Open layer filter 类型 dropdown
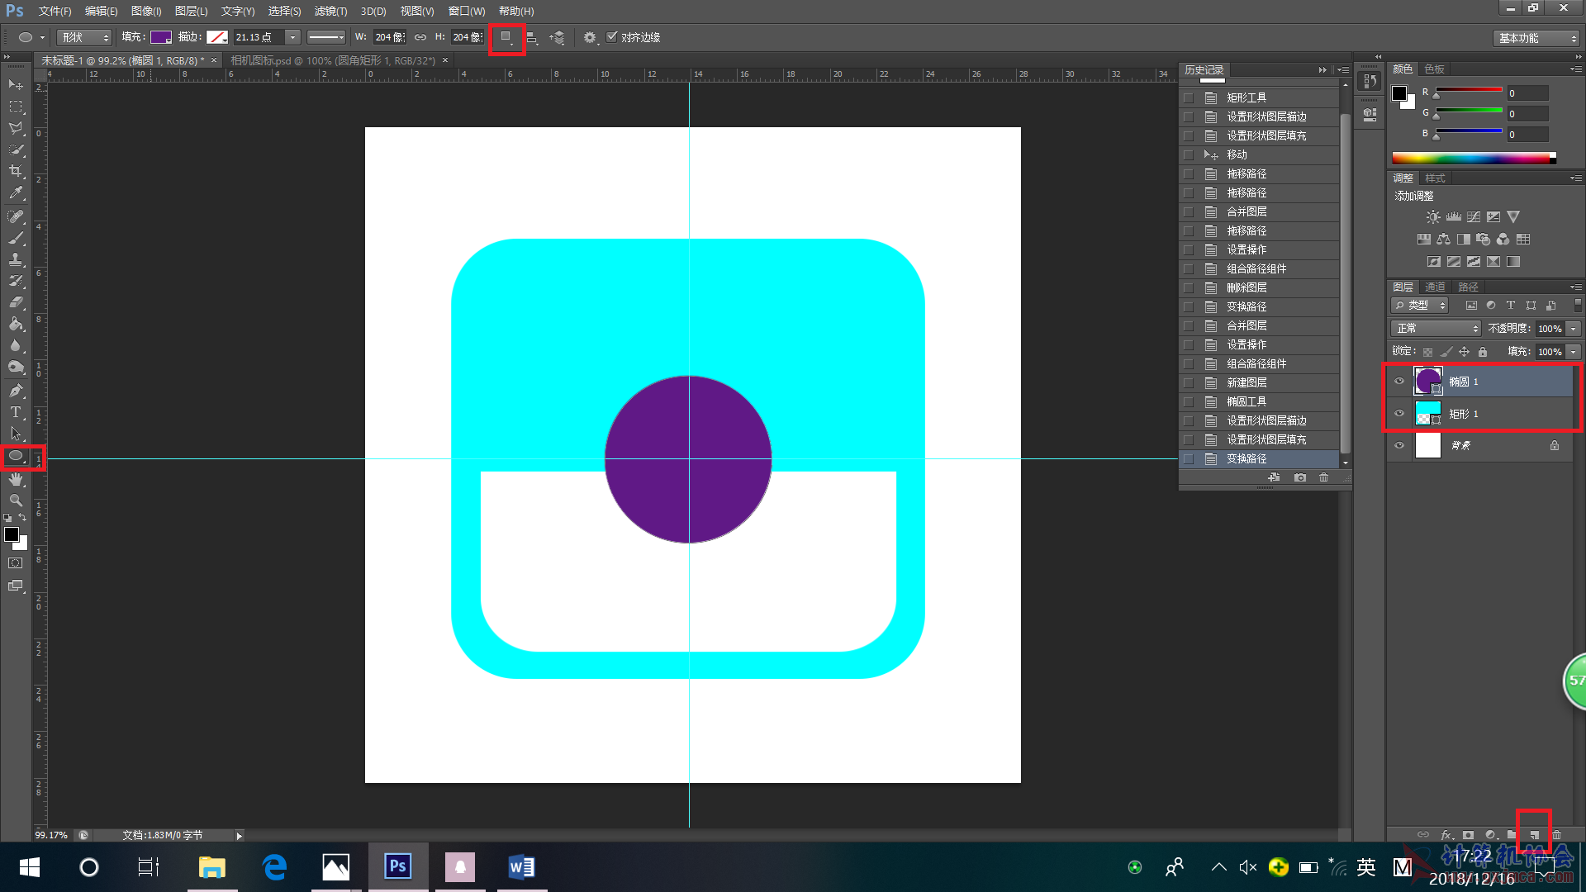The height and width of the screenshot is (892, 1586). [1420, 305]
